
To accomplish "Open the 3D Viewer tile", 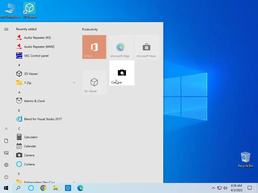I will [x=94, y=82].
